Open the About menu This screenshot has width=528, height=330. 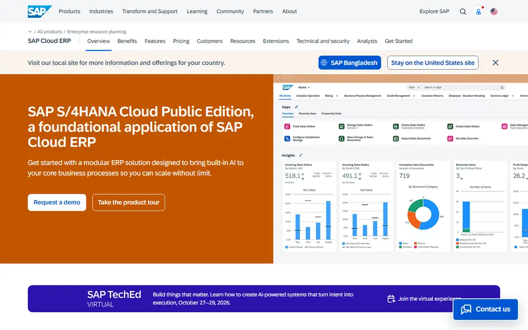click(289, 12)
